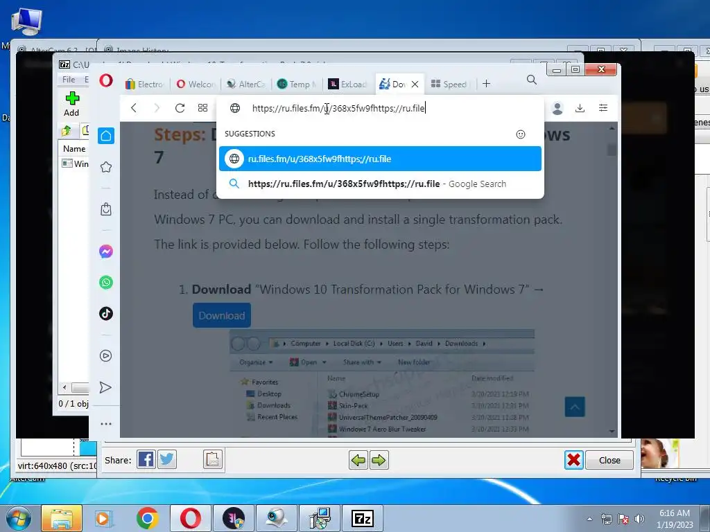Click the volume speaker tray icon
Screen dimensions: 710x532
(x=639, y=519)
